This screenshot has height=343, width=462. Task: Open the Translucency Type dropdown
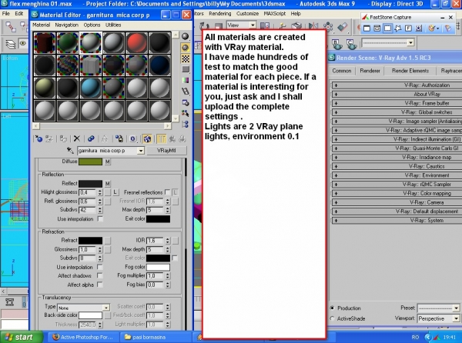(106, 308)
